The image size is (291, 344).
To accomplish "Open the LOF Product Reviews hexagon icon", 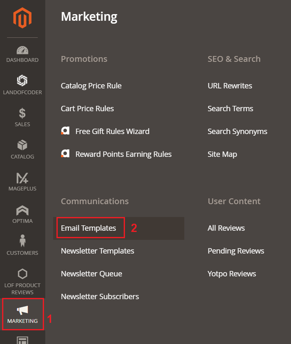I will tap(22, 274).
